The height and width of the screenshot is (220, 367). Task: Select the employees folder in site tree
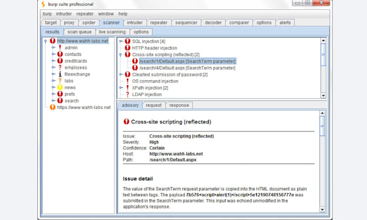coord(76,67)
